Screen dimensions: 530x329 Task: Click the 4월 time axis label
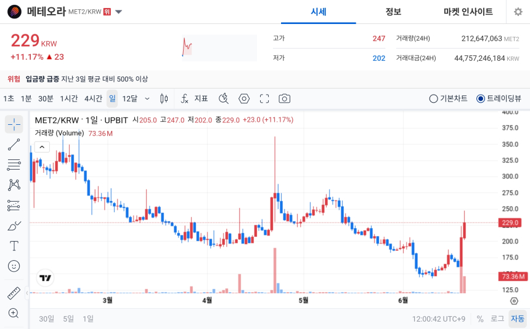pos(207,300)
